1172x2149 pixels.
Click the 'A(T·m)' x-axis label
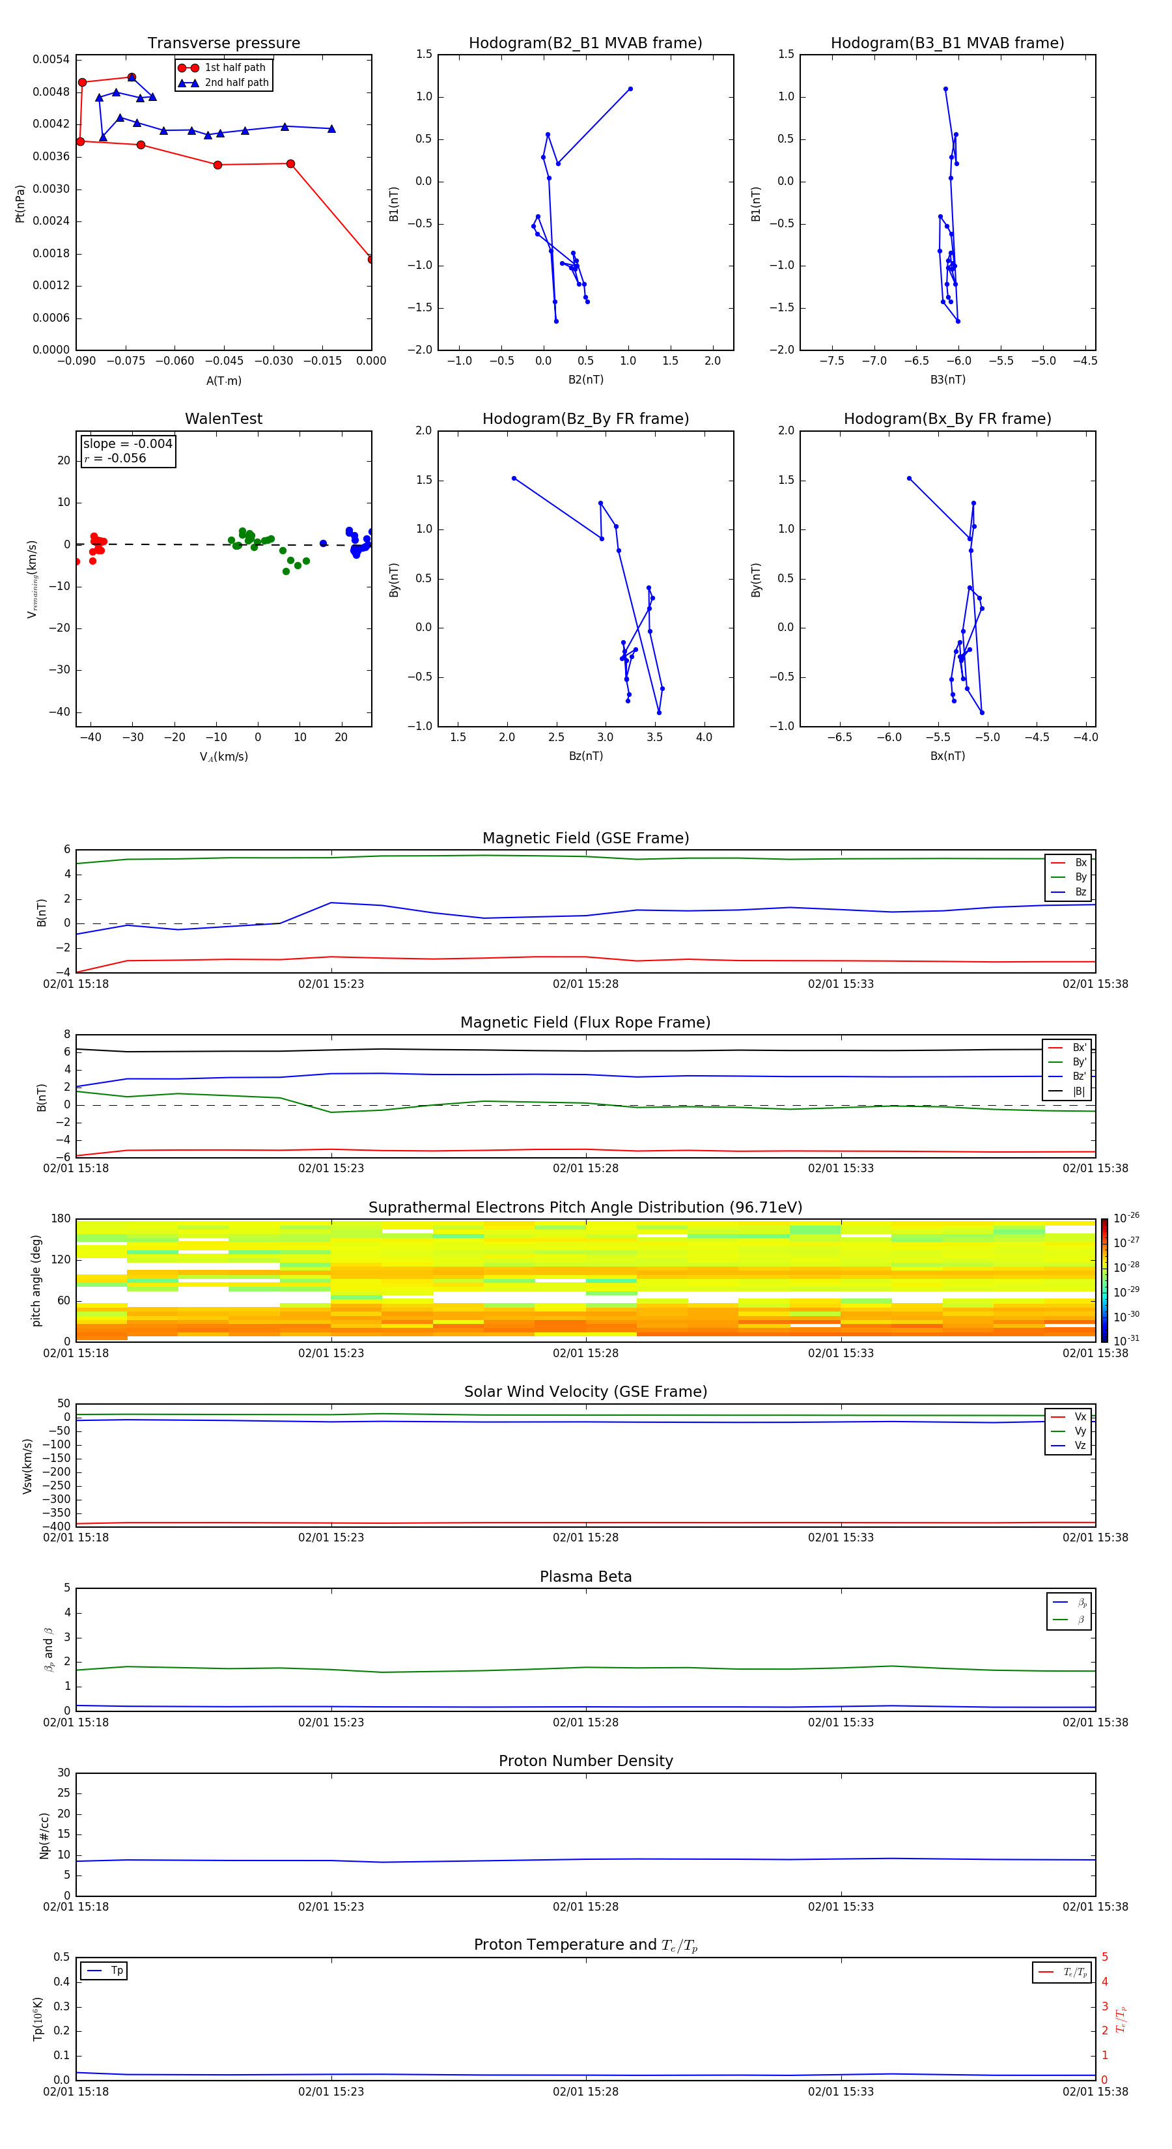tap(223, 381)
